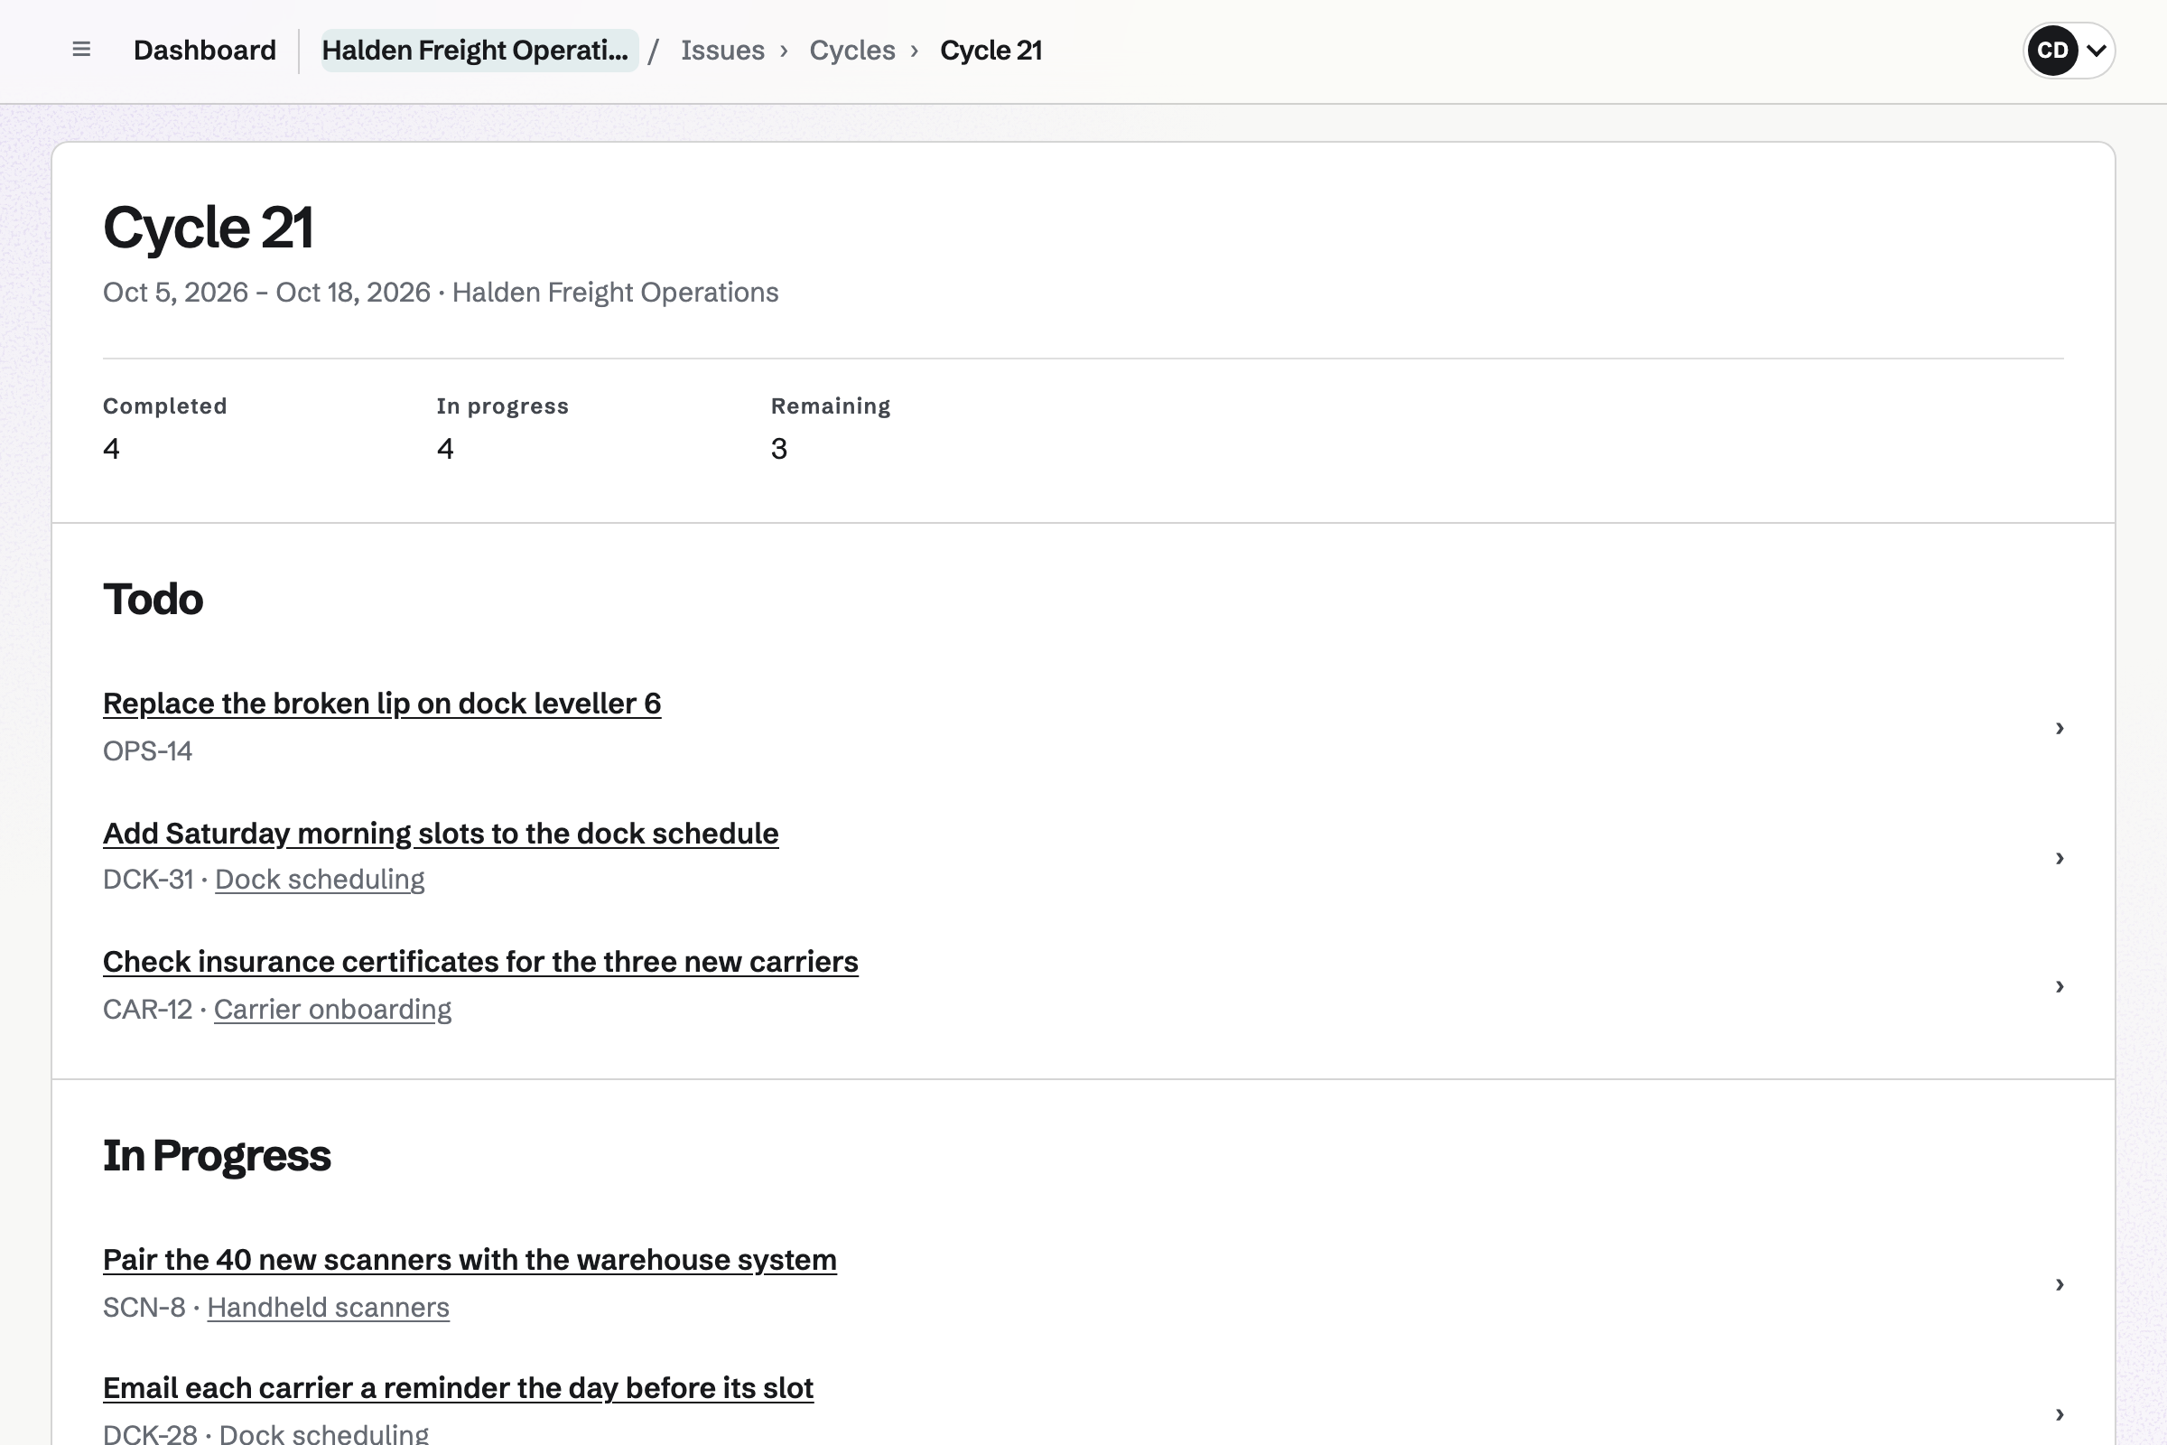
Task: Click the cycle date range Oct 5 – Oct 18 text
Action: coord(266,292)
